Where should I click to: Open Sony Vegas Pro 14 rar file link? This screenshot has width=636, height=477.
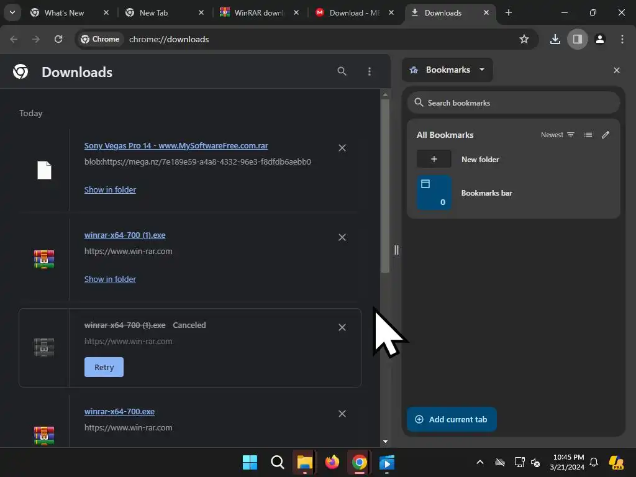coord(176,145)
